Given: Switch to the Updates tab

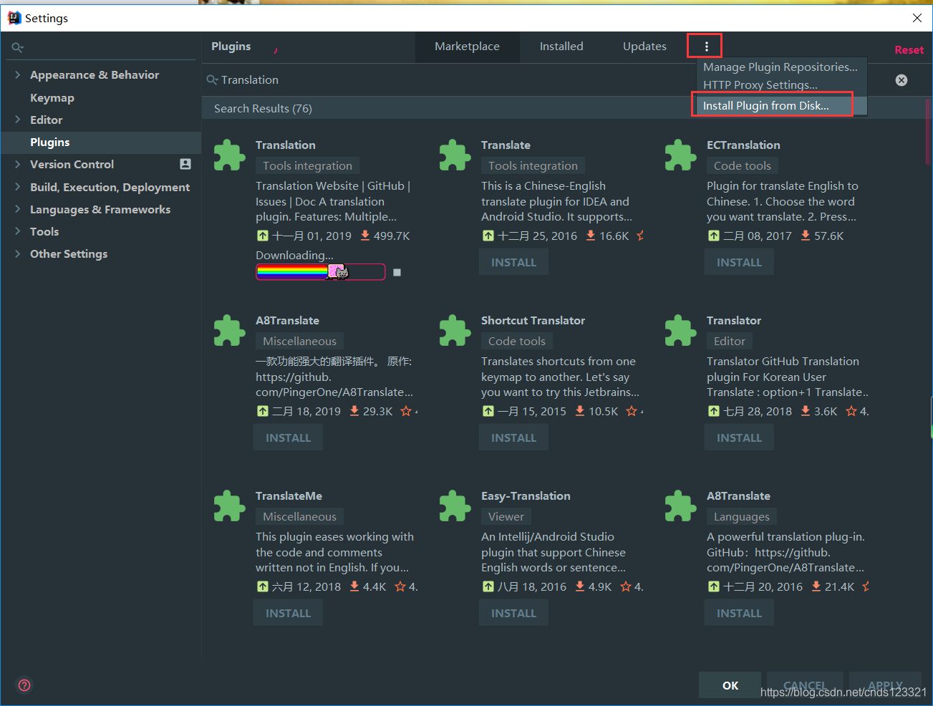Looking at the screenshot, I should point(644,47).
